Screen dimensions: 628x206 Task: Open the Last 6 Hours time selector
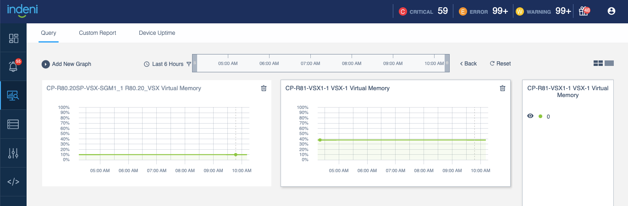pos(164,64)
